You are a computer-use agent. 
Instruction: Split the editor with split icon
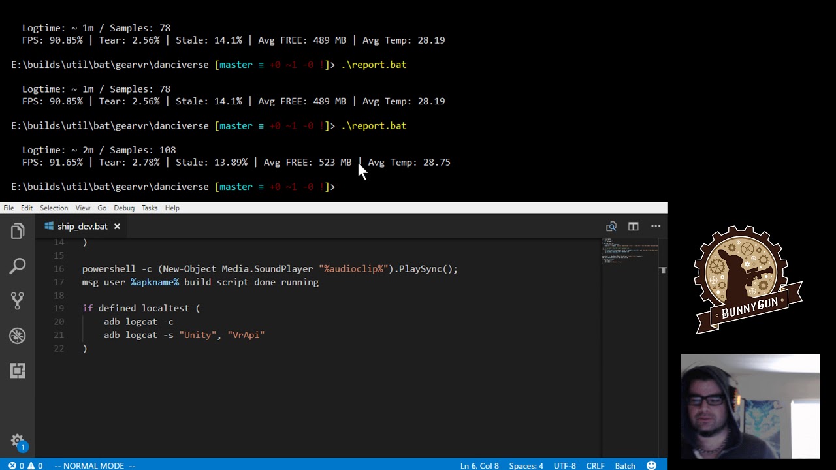pos(634,227)
